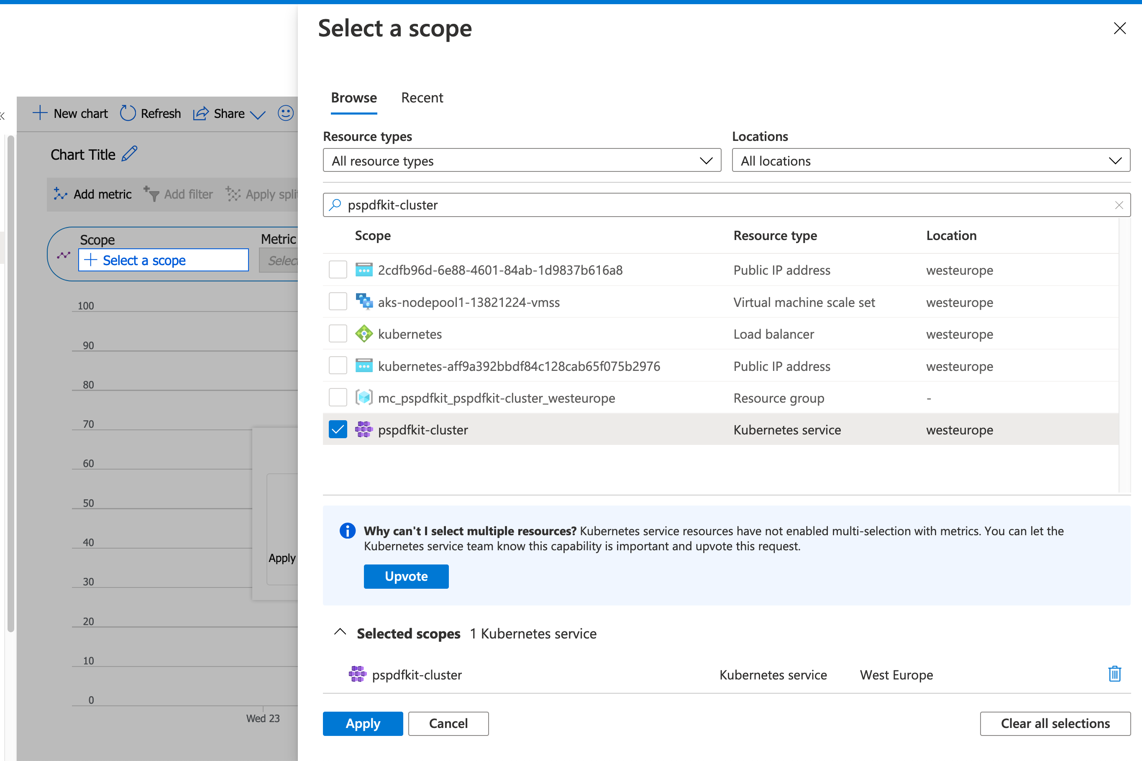Click the pspdfkit-cluster search field
The image size is (1142, 761).
tap(726, 205)
